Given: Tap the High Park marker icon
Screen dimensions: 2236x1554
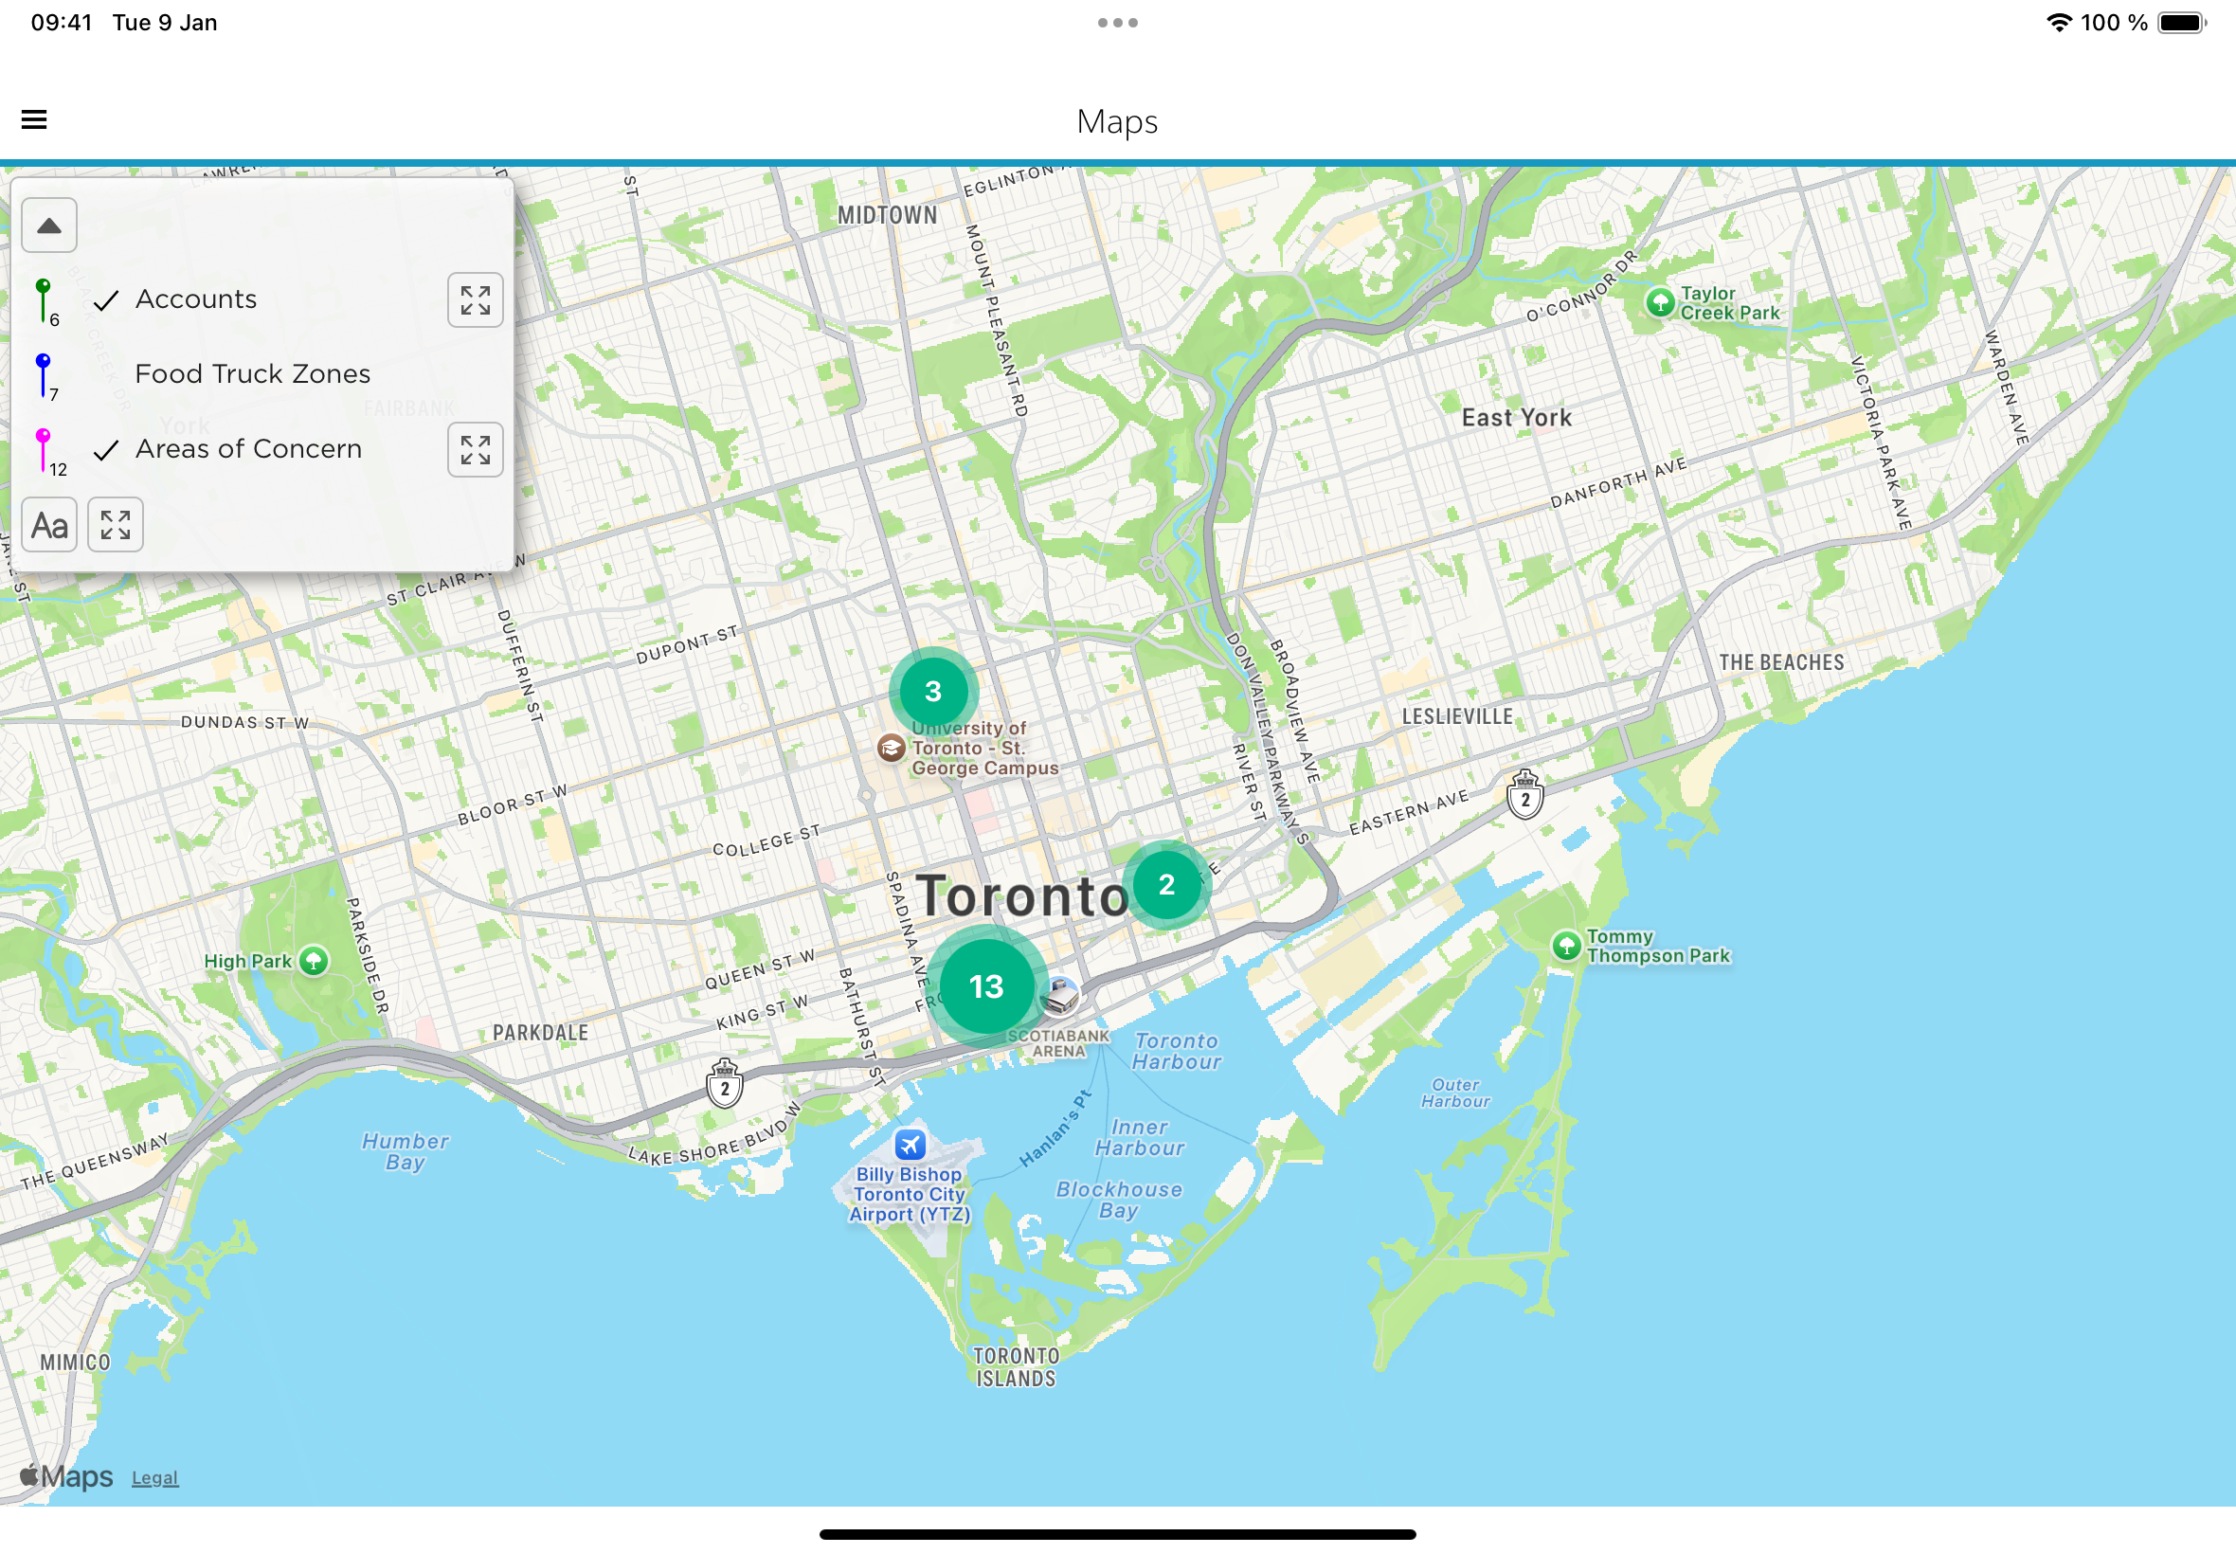Looking at the screenshot, I should [314, 961].
